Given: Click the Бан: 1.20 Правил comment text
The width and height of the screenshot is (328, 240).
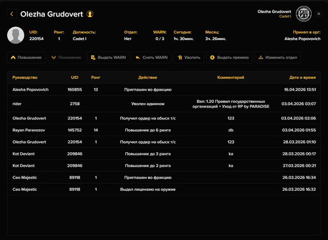Looking at the screenshot, I should [x=231, y=104].
